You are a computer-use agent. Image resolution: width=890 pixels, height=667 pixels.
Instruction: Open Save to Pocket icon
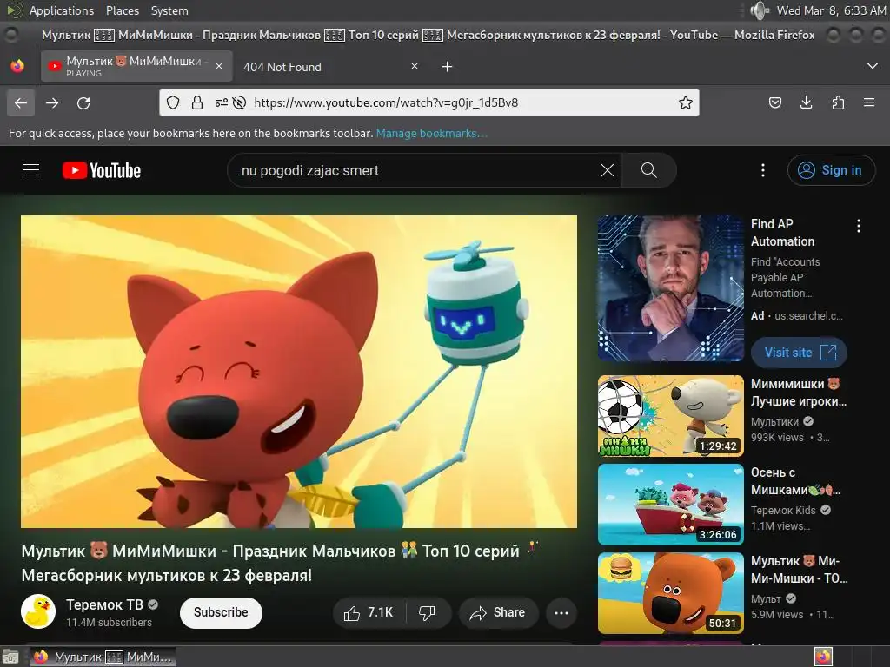[x=774, y=102]
